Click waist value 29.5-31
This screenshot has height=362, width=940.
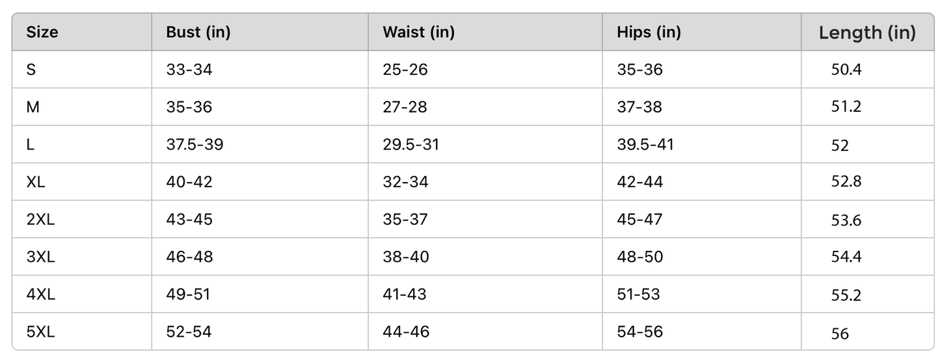tap(410, 144)
